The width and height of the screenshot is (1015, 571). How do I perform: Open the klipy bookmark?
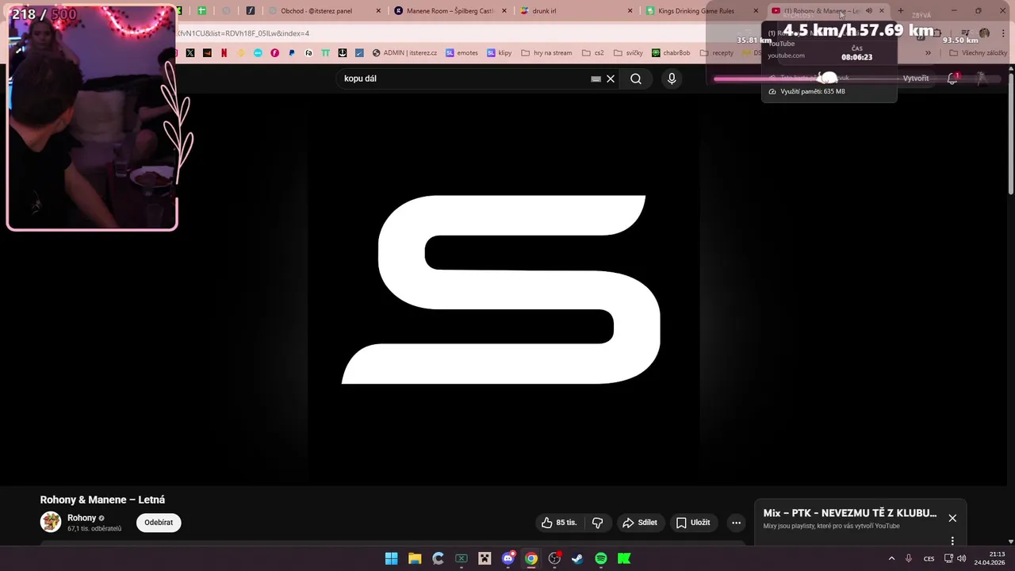pyautogui.click(x=500, y=53)
